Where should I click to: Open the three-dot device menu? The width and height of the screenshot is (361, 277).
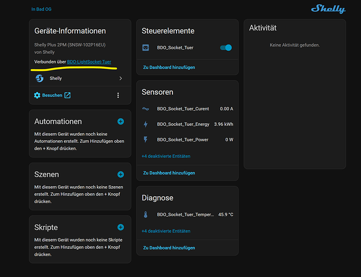[x=118, y=95]
